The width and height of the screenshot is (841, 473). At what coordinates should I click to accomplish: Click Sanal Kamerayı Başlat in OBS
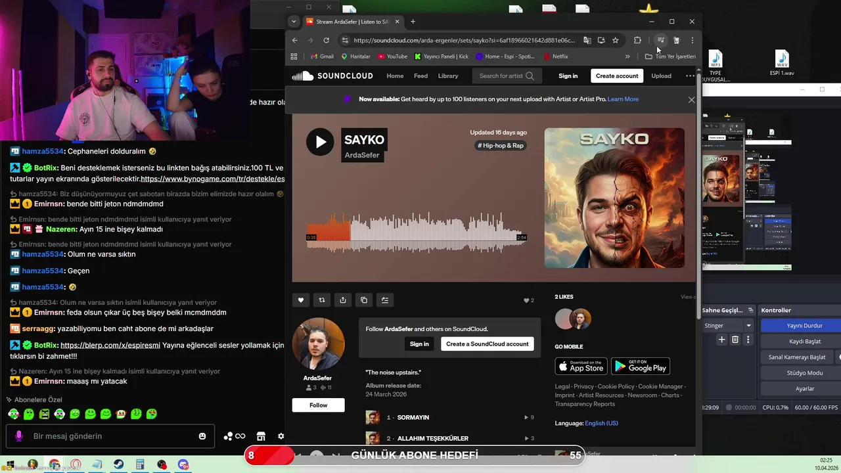(797, 357)
